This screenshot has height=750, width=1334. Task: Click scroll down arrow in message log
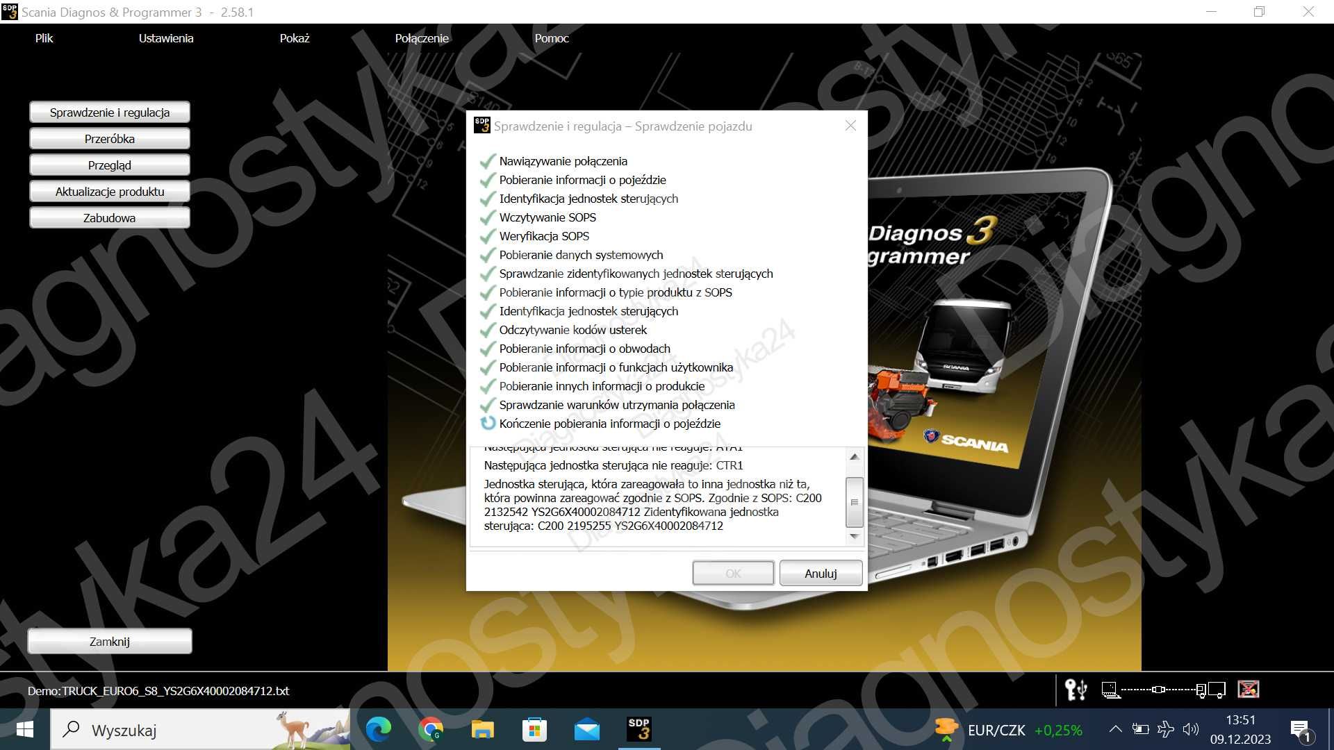tap(855, 536)
